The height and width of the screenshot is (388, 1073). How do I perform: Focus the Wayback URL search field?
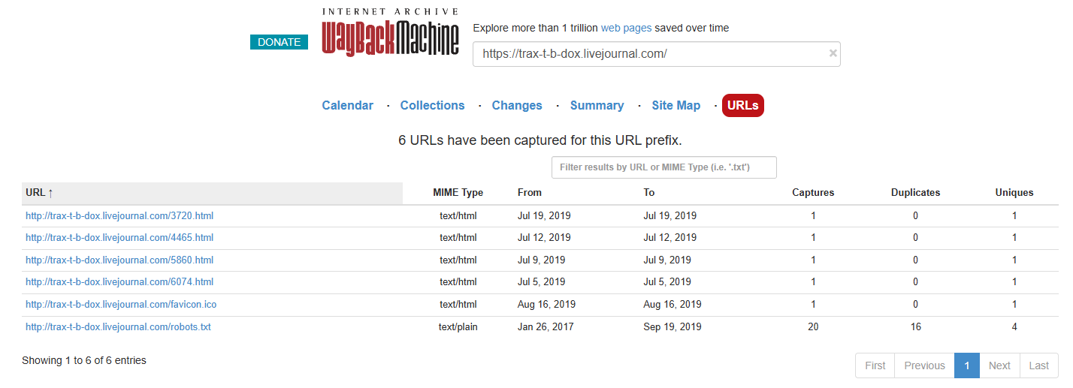tap(649, 54)
